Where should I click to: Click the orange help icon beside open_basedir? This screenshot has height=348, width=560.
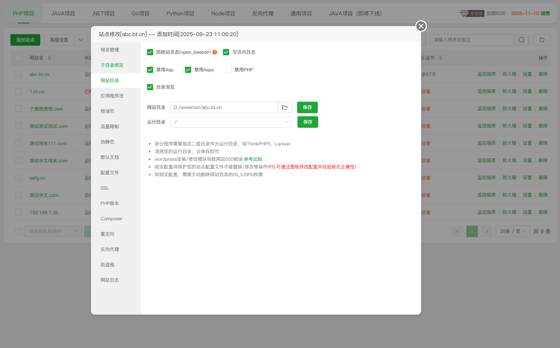coord(215,52)
